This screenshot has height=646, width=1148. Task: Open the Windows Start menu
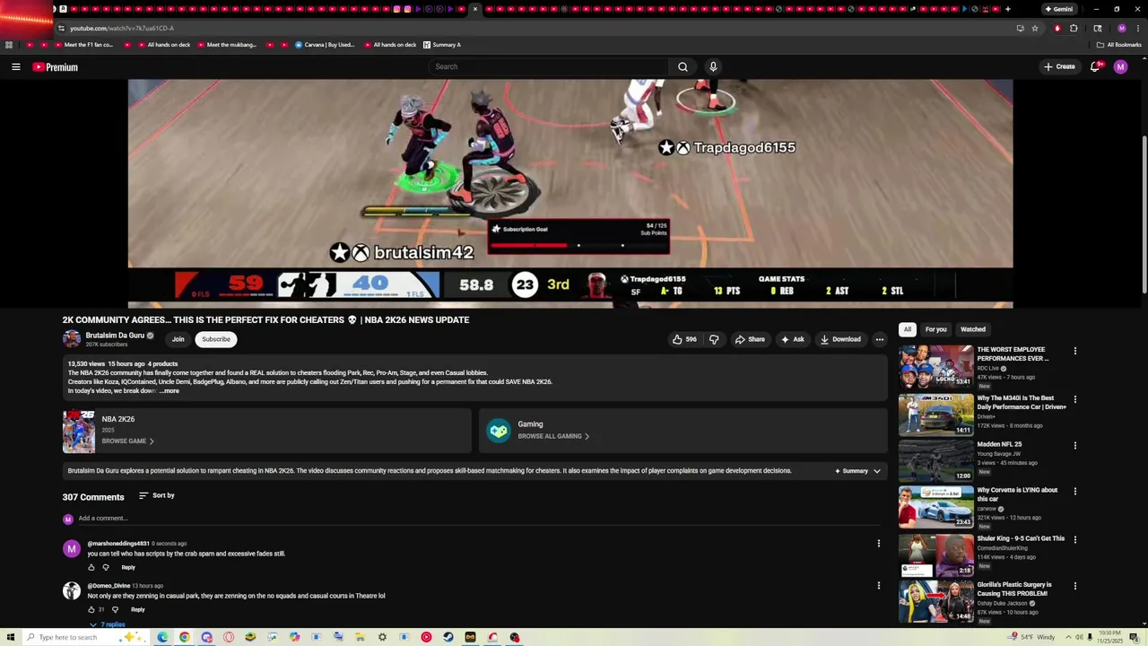(11, 637)
